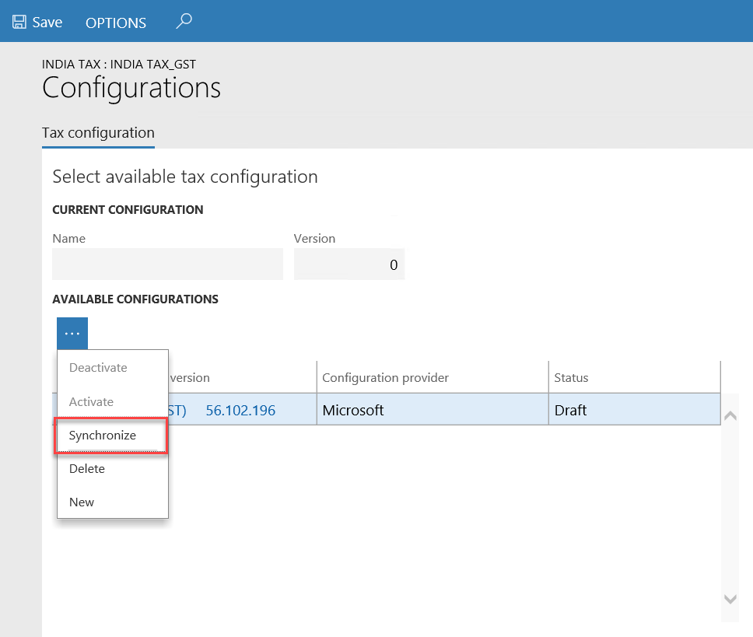Open the OPTIONS menu
This screenshot has width=753, height=637.
[116, 23]
